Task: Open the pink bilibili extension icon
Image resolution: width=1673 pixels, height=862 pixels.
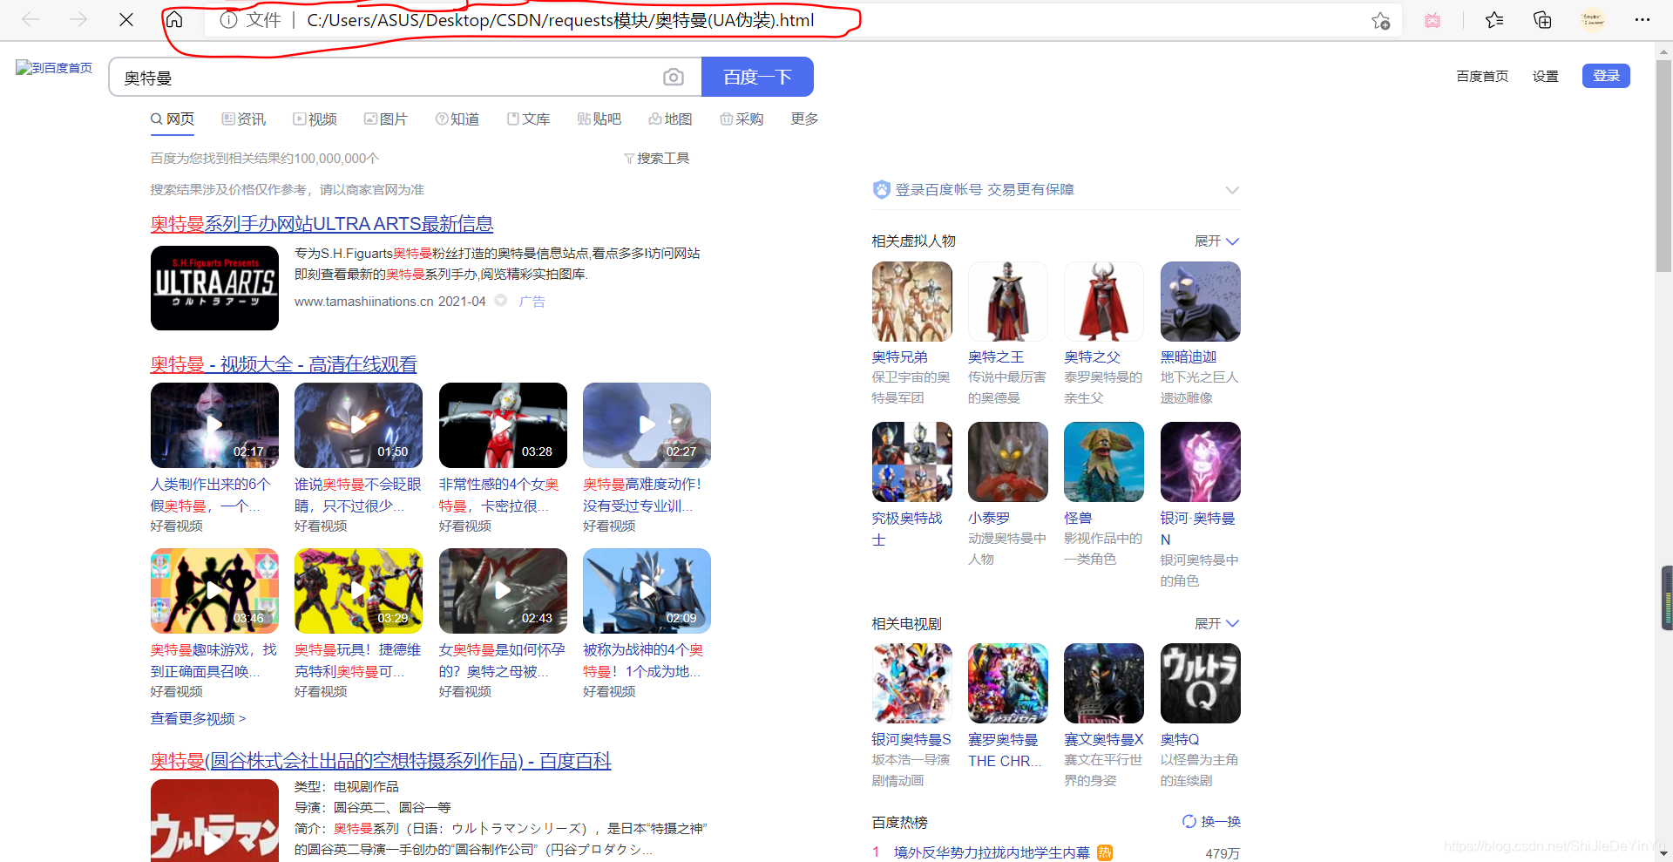Action: (x=1433, y=20)
